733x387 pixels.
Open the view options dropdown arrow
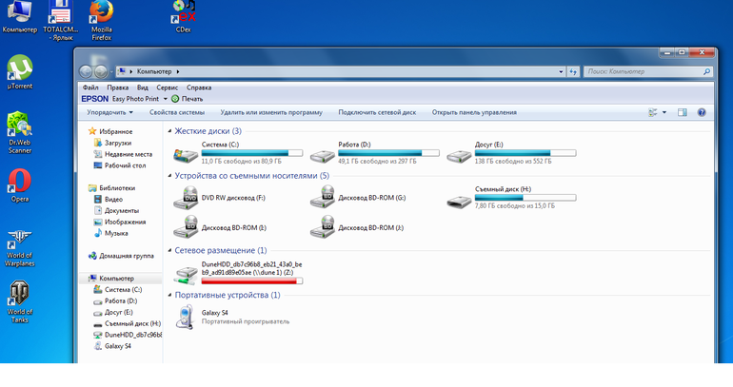[x=664, y=112]
